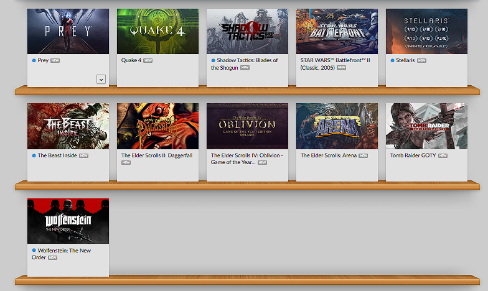Viewport: 488px width, 291px height.
Task: Open the Shadow Tactics cover image
Action: tap(248, 31)
